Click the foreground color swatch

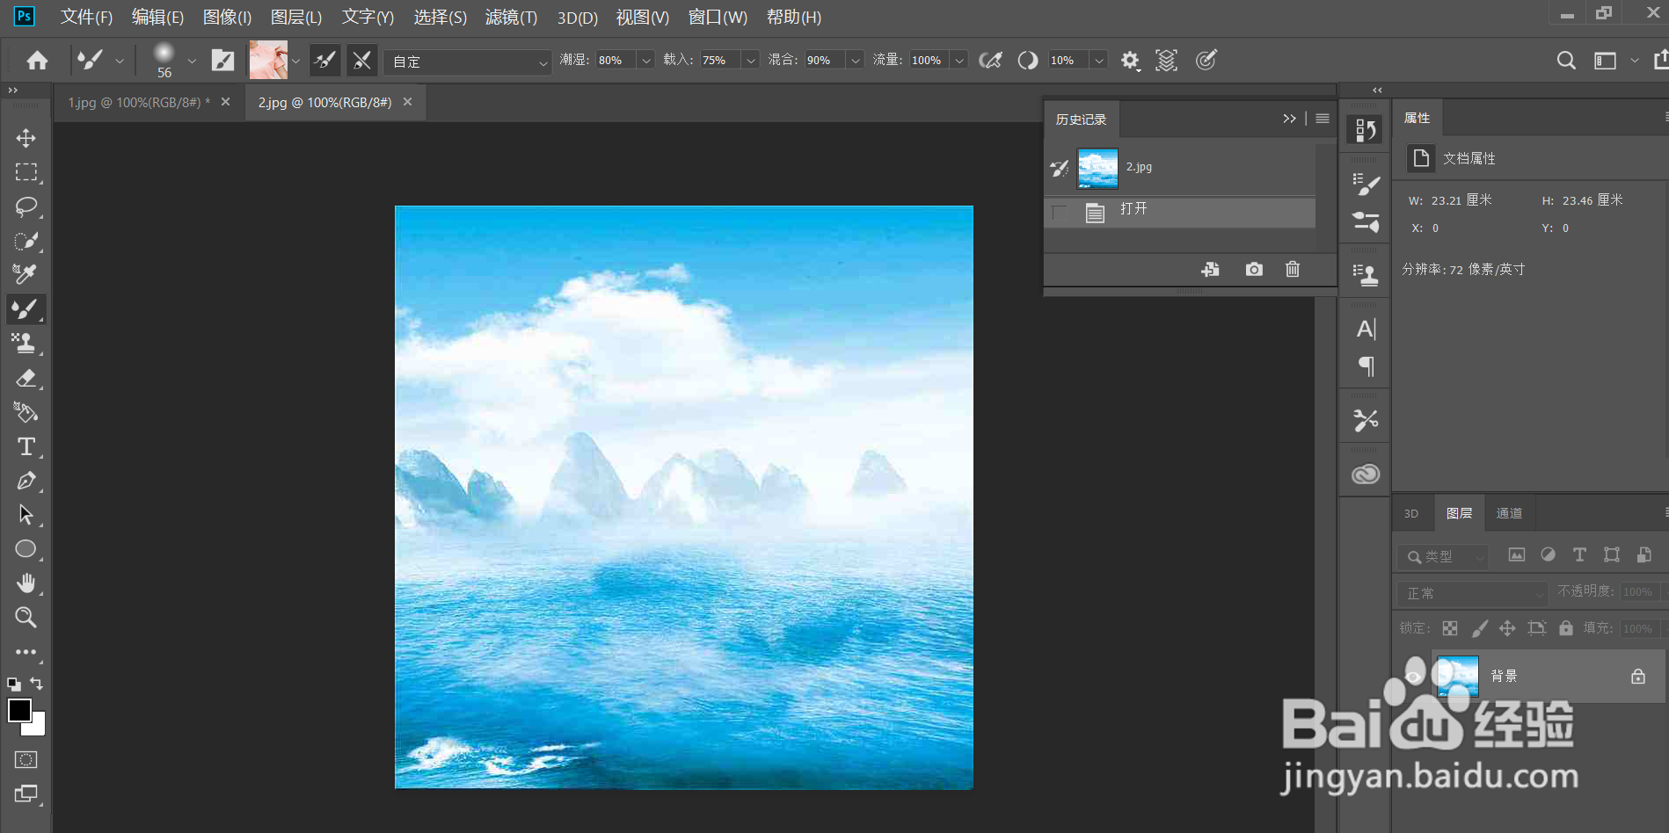[x=19, y=709]
